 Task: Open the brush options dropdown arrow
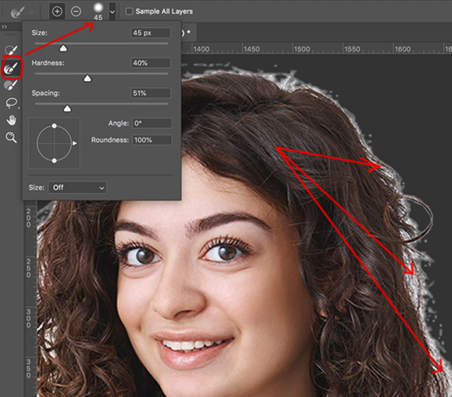pos(112,12)
